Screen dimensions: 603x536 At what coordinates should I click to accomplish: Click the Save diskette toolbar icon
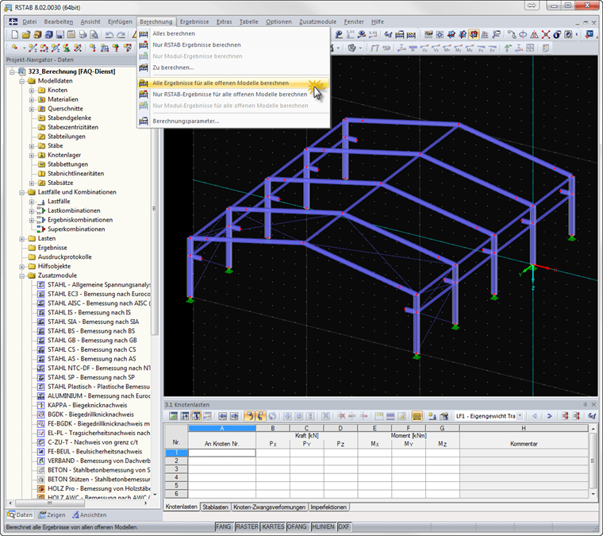click(59, 35)
